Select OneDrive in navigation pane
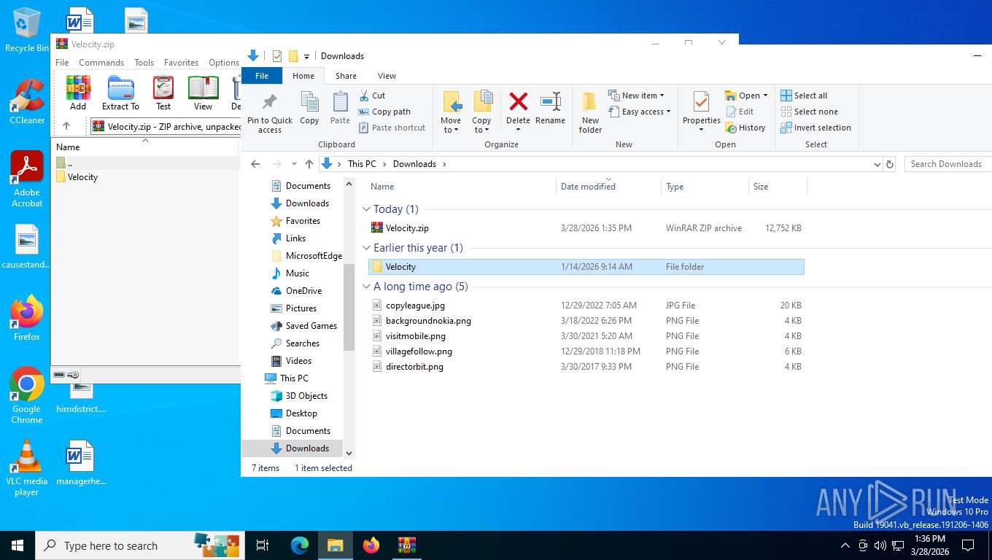 click(x=304, y=291)
